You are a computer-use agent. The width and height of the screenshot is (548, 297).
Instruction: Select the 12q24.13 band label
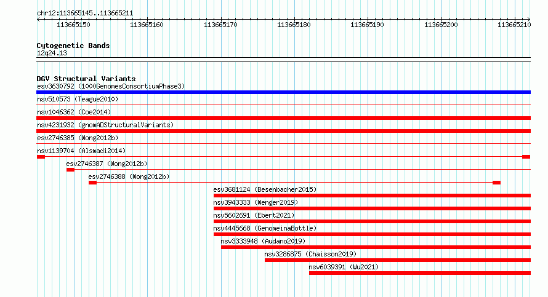pyautogui.click(x=52, y=53)
